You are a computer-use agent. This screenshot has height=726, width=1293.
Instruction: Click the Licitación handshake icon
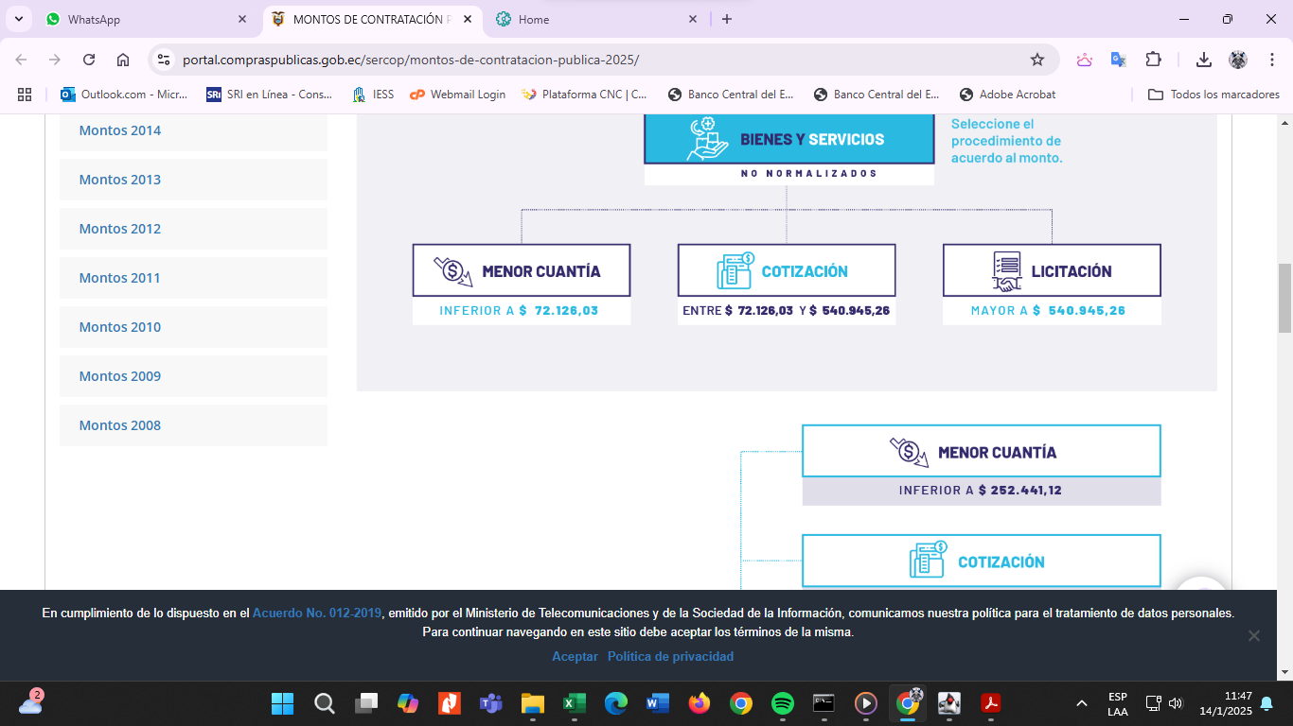tap(1006, 271)
